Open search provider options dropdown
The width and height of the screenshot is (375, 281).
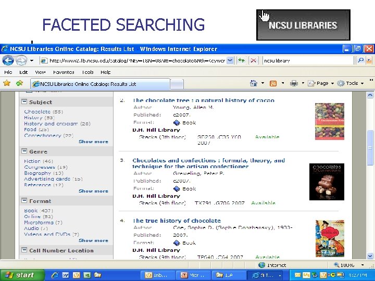pyautogui.click(x=369, y=61)
